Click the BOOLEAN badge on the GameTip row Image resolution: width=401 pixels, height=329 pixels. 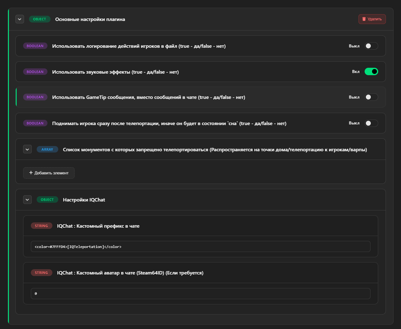click(x=35, y=97)
